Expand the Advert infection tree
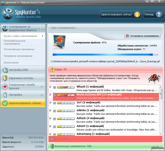 pos(50,126)
